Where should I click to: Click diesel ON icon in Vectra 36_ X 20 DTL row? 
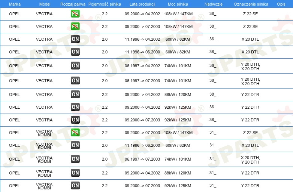pyautogui.click(x=75, y=39)
